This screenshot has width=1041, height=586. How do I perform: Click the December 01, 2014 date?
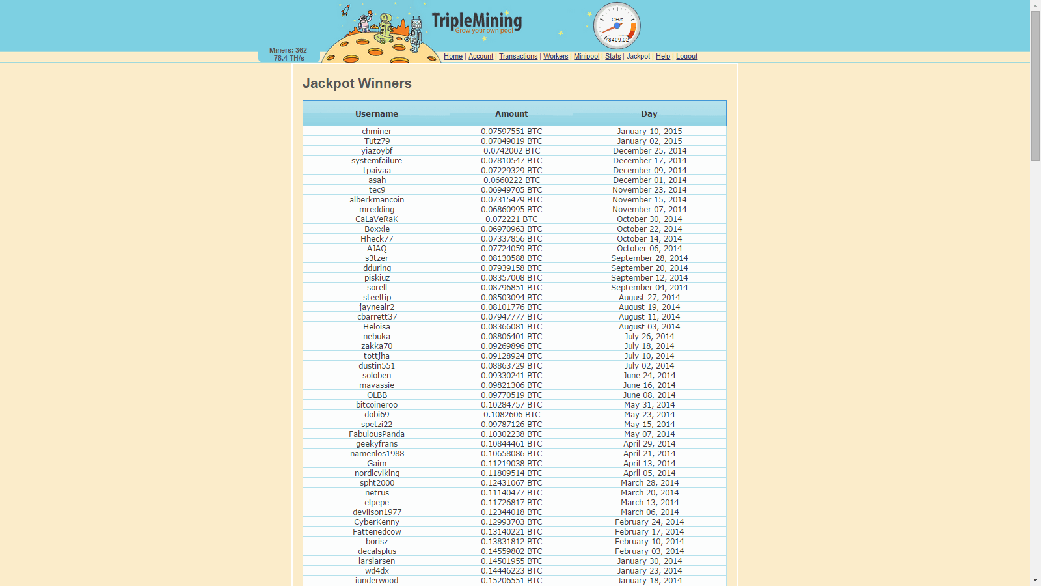[649, 180]
